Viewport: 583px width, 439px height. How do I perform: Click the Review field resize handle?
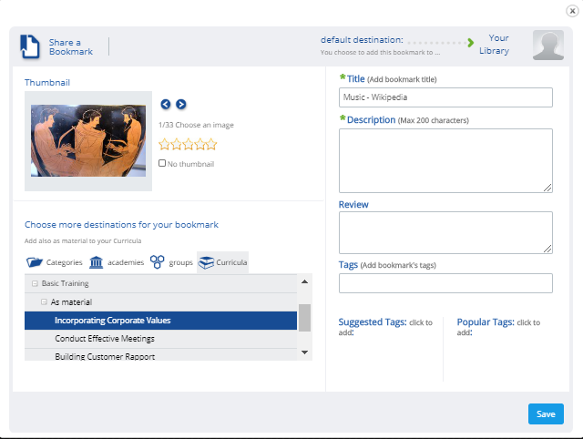[x=547, y=249]
